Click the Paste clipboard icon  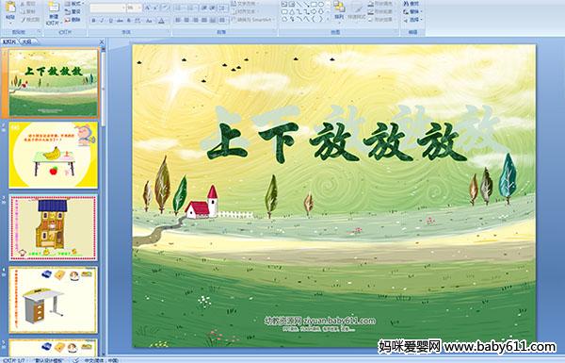tap(10, 8)
